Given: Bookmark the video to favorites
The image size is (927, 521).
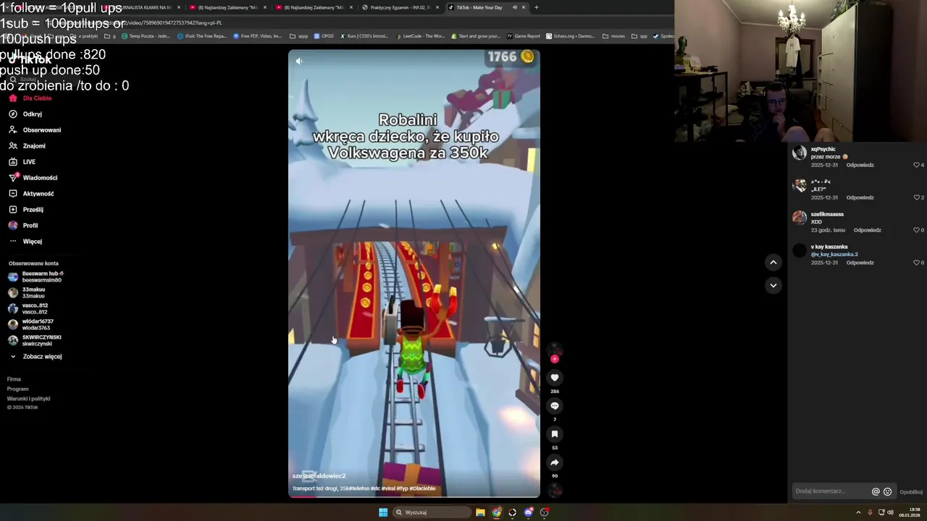Looking at the screenshot, I should (555, 434).
